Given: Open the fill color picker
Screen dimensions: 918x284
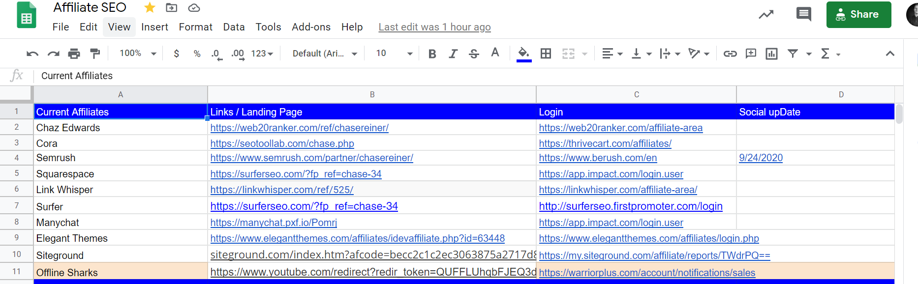Looking at the screenshot, I should (524, 54).
